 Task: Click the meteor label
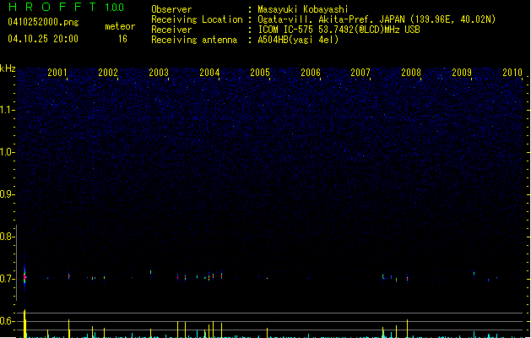click(x=120, y=26)
